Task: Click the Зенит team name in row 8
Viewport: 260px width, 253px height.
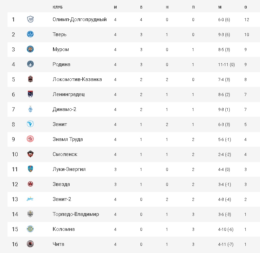Action: (x=60, y=124)
